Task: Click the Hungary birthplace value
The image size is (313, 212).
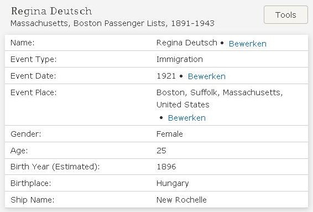Action: point(173,183)
